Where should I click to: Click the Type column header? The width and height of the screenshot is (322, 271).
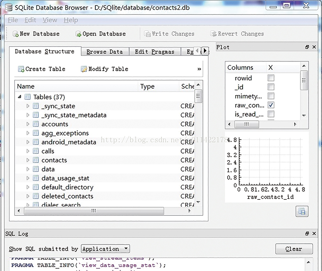coord(158,86)
